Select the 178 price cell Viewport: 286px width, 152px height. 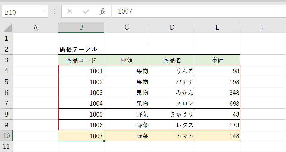click(217, 125)
